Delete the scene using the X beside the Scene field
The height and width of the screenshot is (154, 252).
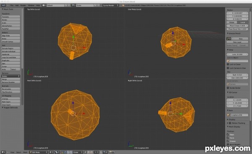click(x=99, y=5)
